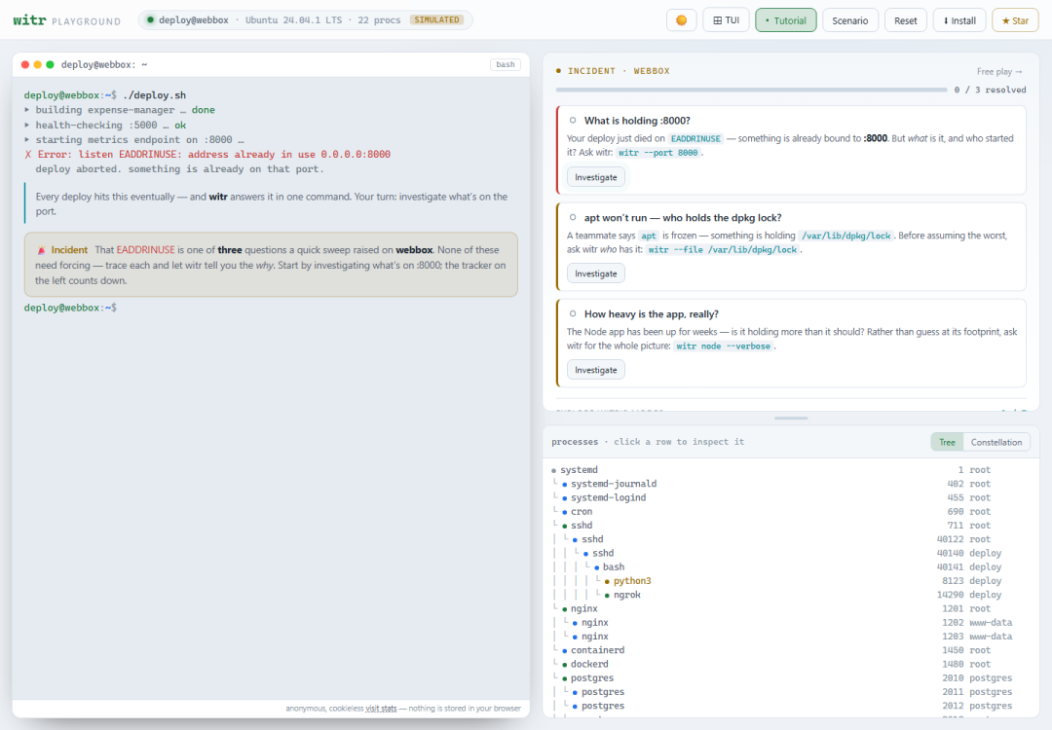Toggle the Tutorial mode button
This screenshot has width=1052, height=730.
coord(786,20)
